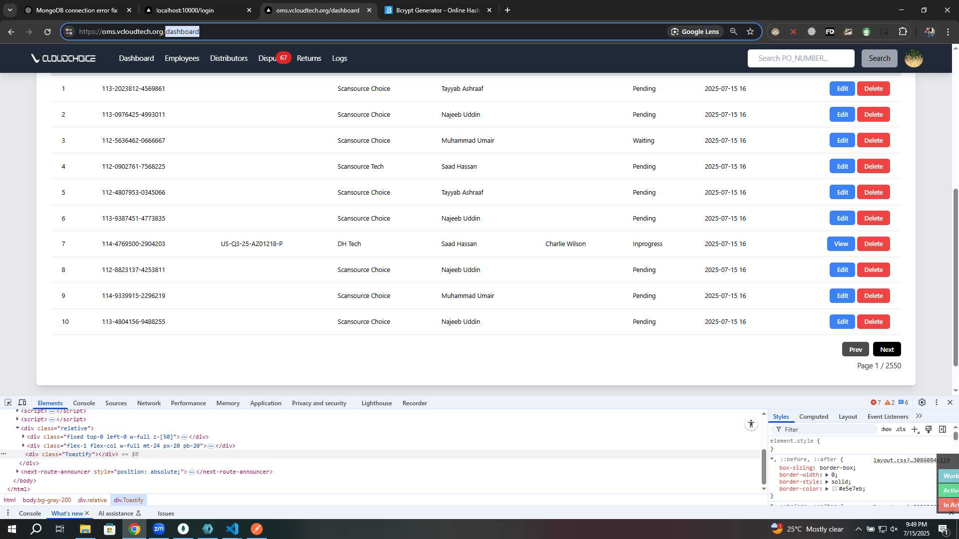Click Next pagination button
Viewport: 959px width, 539px height.
click(x=887, y=349)
